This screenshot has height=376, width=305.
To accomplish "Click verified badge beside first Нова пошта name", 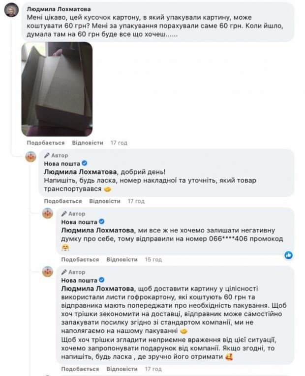I will tap(84, 163).
